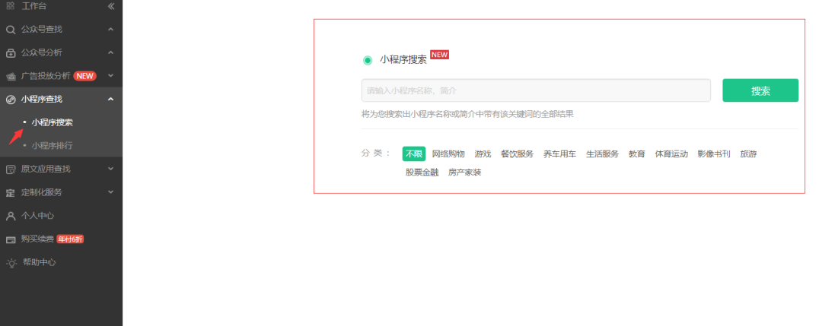The width and height of the screenshot is (822, 326).
Task: Filter by 养车用车 category
Action: click(x=559, y=154)
